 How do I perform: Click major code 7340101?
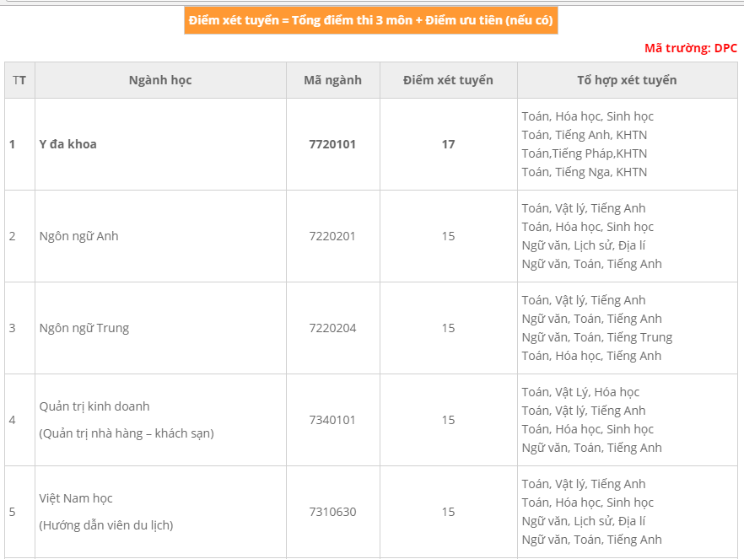[x=332, y=420]
